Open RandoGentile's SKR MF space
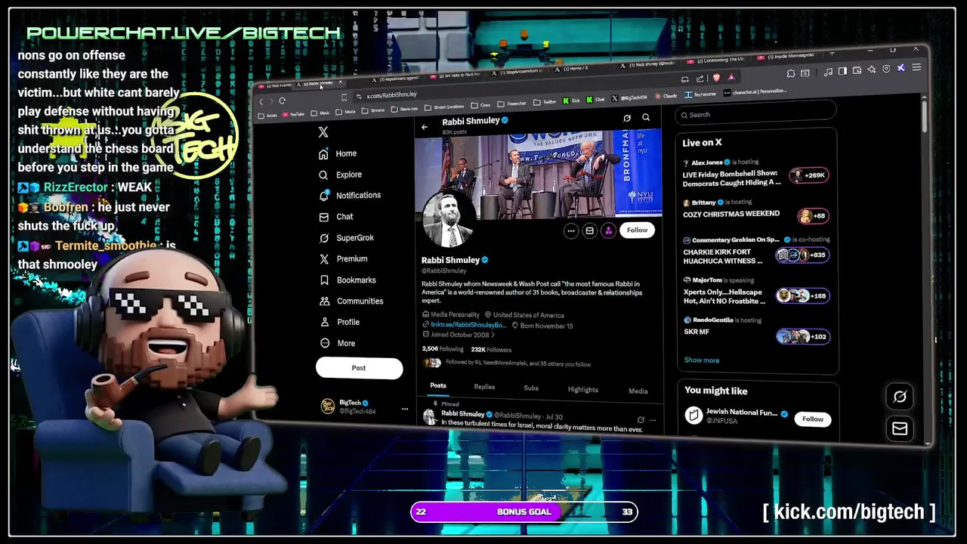 click(697, 332)
